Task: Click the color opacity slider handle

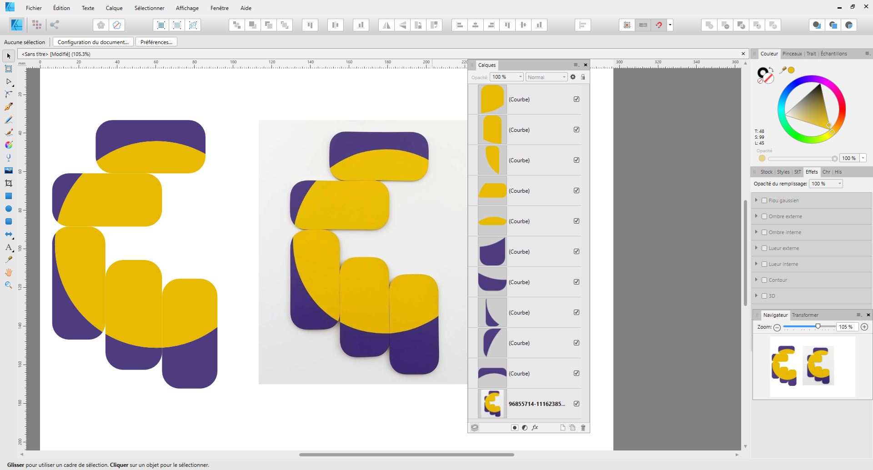Action: (834, 158)
